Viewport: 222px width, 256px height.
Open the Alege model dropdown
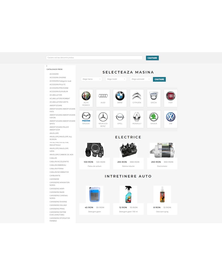pyautogui.click(x=116, y=79)
